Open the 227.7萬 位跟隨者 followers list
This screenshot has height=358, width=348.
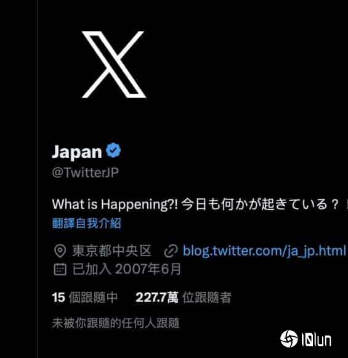(184, 298)
